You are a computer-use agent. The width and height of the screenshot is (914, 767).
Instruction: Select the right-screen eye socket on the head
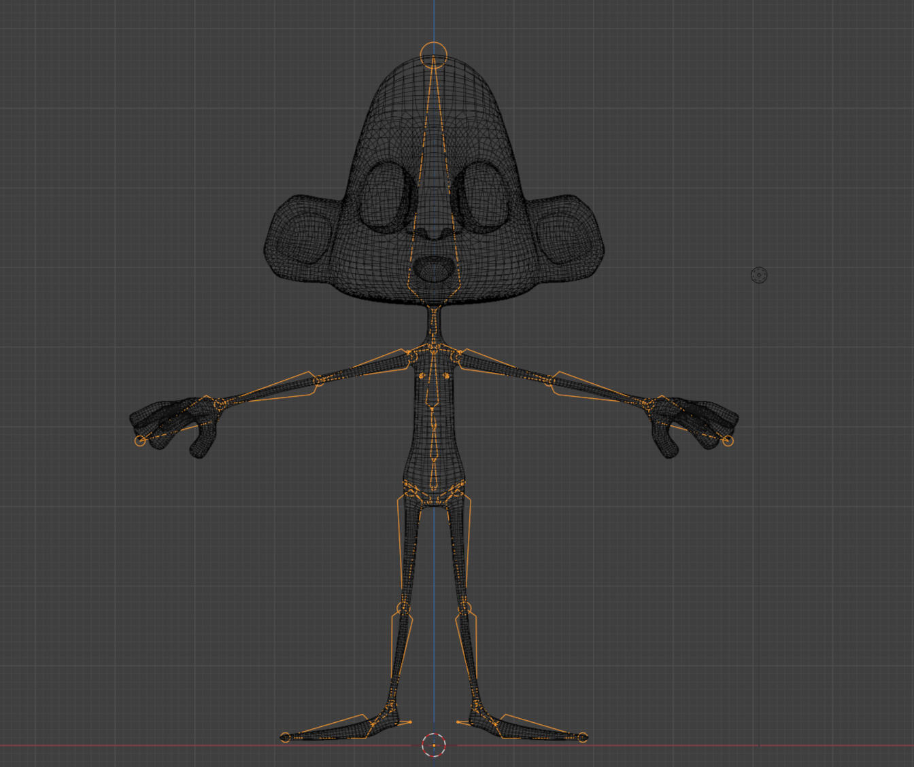pyautogui.click(x=480, y=195)
